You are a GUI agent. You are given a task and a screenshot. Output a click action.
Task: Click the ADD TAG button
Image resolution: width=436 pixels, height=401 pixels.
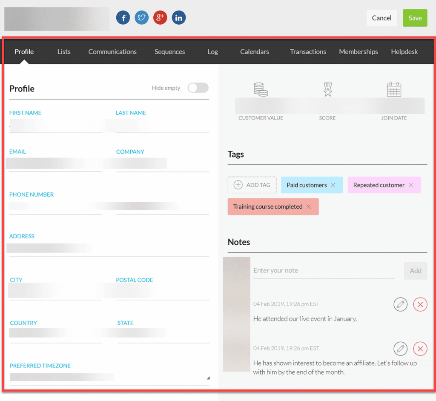tap(252, 185)
